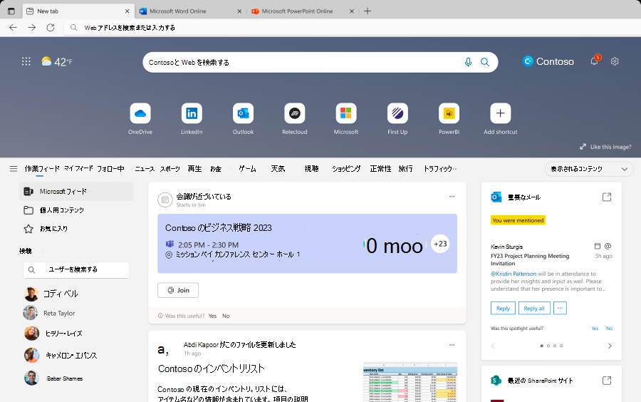The height and width of the screenshot is (402, 641).
Task: Open the feed hamburger menu icon
Action: tap(14, 168)
